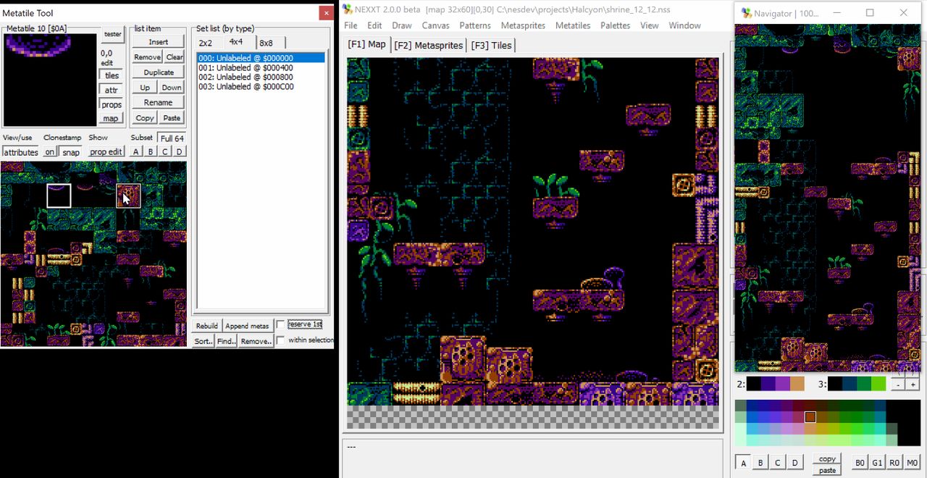The height and width of the screenshot is (478, 927).
Task: Toggle the attr edit button
Action: 112,90
